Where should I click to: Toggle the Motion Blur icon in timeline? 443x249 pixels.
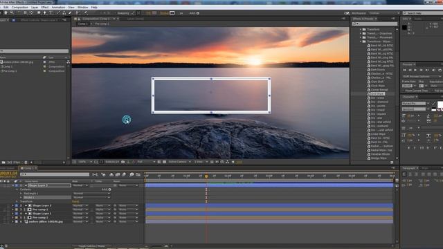point(124,175)
